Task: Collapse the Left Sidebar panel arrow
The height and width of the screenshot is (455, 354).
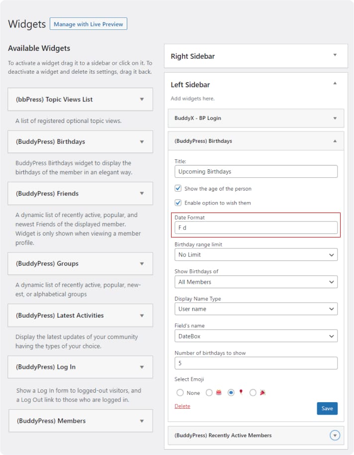Action: coord(335,83)
